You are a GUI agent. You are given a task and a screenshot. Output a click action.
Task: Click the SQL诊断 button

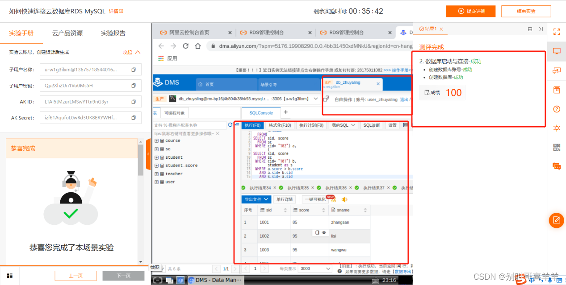(372, 125)
